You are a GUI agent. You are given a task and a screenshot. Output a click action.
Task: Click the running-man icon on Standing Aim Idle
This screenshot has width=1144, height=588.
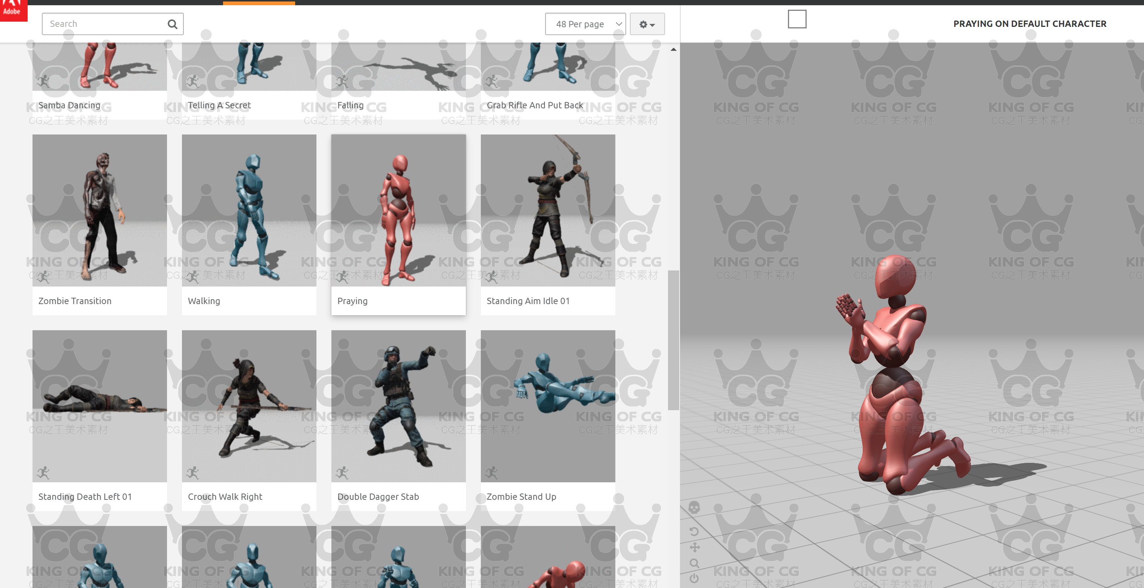[492, 277]
